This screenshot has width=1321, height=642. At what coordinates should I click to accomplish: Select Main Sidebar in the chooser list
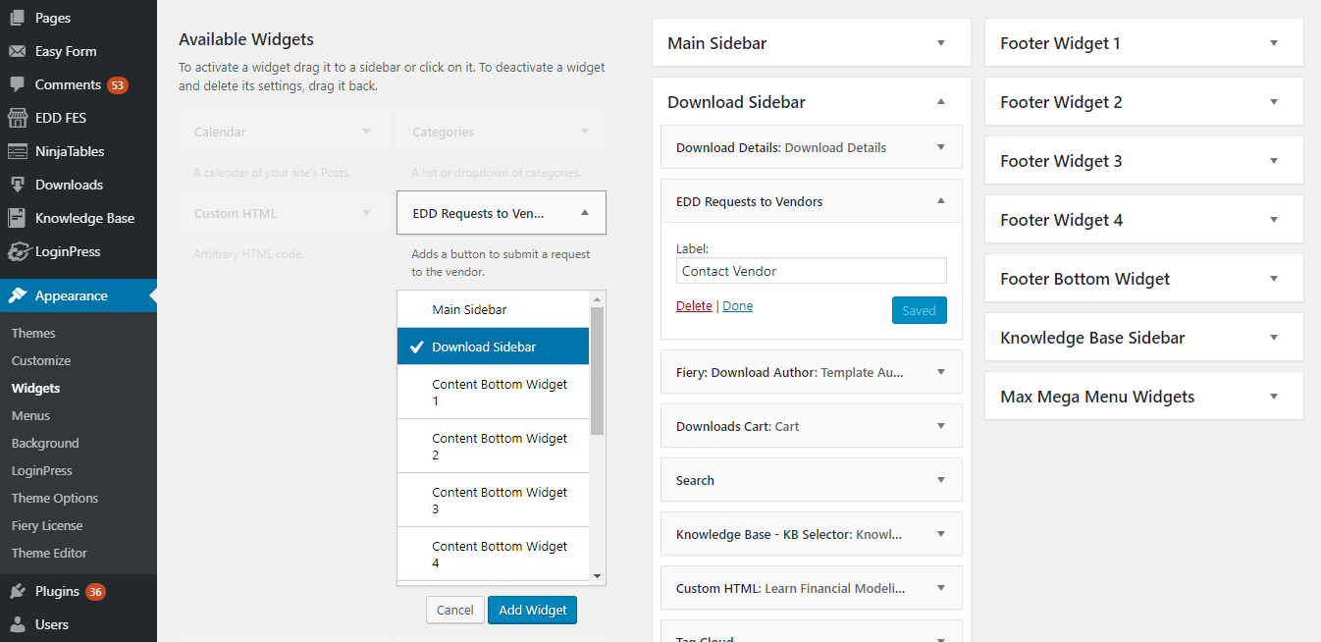click(493, 309)
